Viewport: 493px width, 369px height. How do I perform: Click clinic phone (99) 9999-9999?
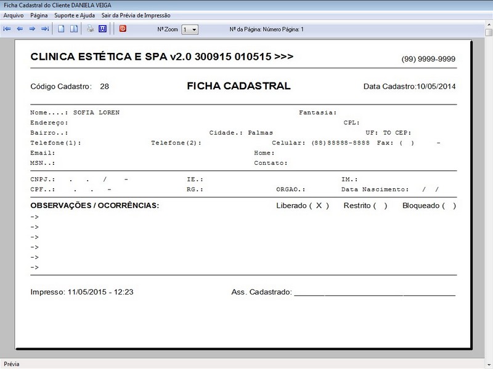point(428,59)
